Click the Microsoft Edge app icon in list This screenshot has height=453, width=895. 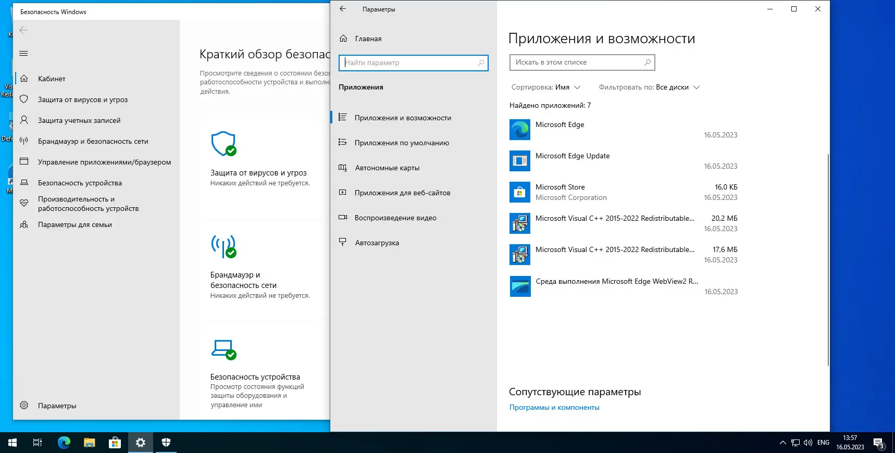(x=520, y=130)
